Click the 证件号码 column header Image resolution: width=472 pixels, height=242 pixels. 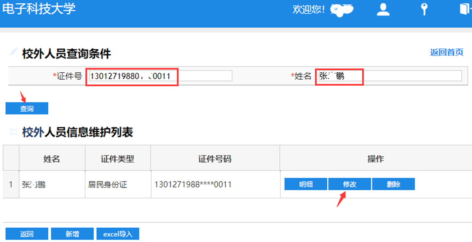click(215, 159)
